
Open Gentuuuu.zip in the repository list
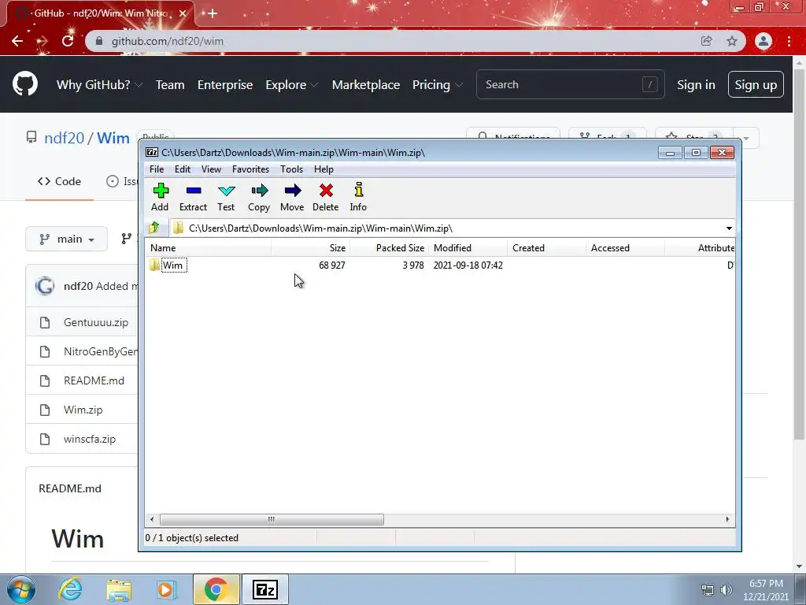pyautogui.click(x=96, y=322)
